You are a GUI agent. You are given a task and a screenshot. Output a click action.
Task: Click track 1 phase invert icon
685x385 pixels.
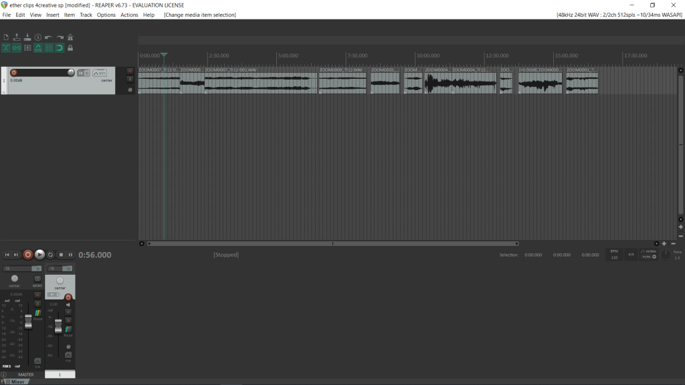point(130,90)
